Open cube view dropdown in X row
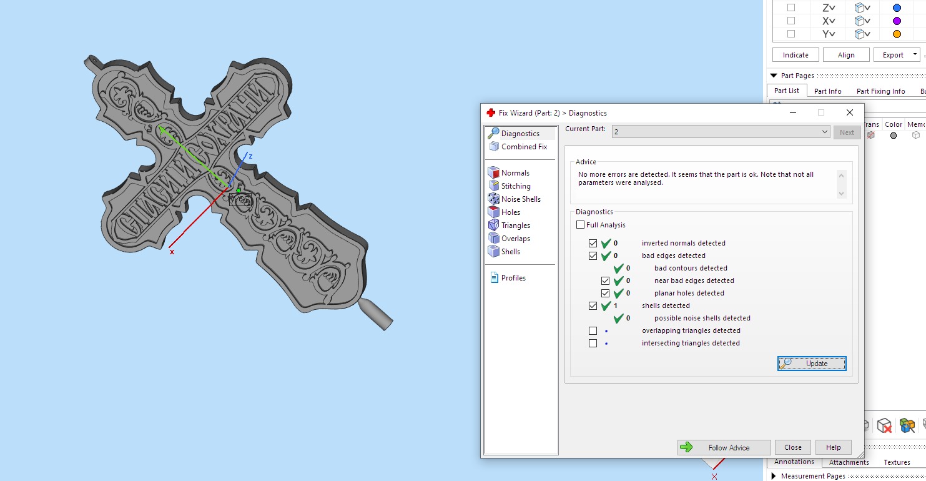The width and height of the screenshot is (926, 481). point(862,21)
